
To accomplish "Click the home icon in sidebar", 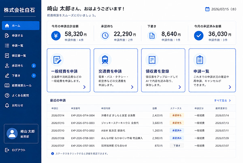I will click(7, 26).
